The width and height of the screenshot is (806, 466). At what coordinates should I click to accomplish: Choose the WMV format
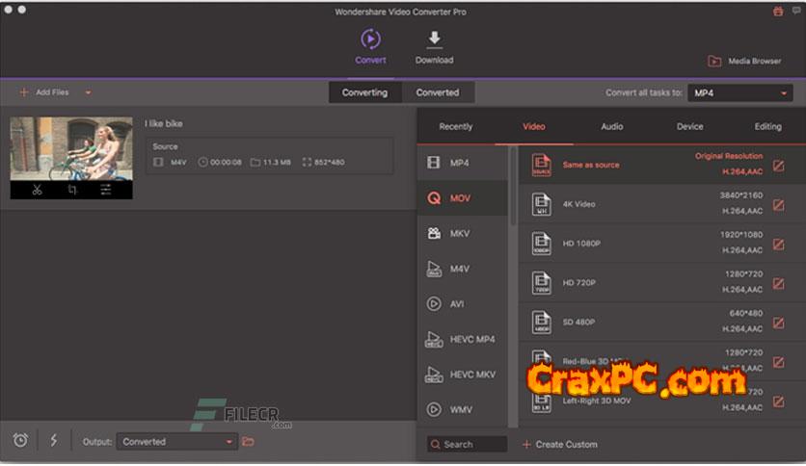click(x=462, y=409)
